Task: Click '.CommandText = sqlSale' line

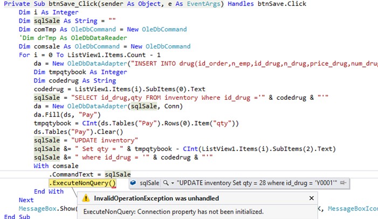Action: point(90,174)
